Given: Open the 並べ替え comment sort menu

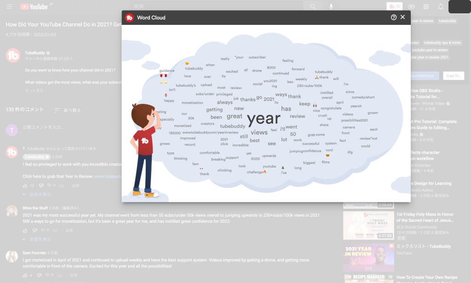Looking at the screenshot, I should [68, 110].
